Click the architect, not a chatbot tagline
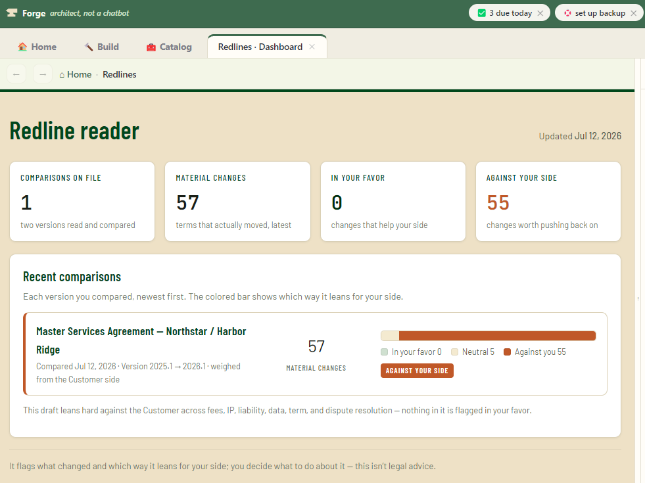This screenshot has height=483, width=645. coord(89,13)
